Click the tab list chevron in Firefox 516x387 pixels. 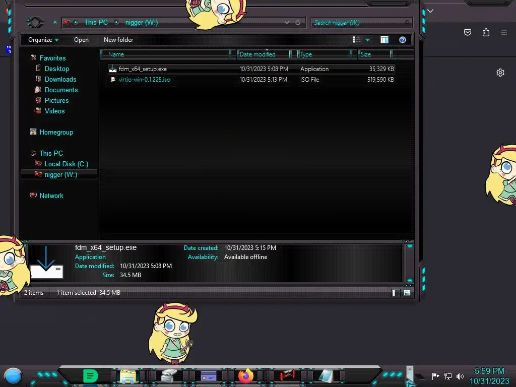click(x=430, y=11)
